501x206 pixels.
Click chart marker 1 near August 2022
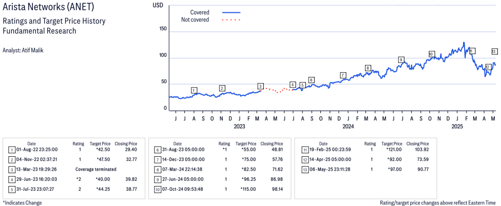(x=194, y=90)
